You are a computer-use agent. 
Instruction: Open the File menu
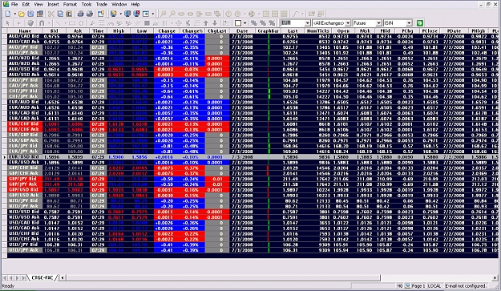coord(14,5)
